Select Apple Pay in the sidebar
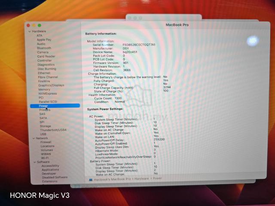Viewport: 275px width, 206px height. pyautogui.click(x=44, y=40)
